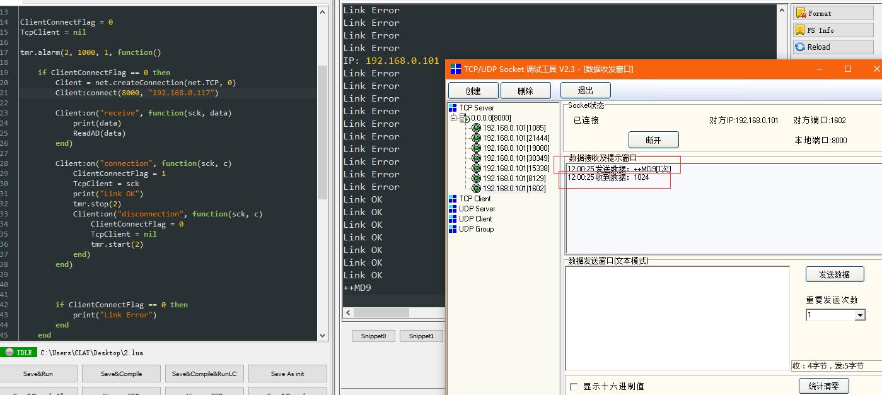Click the 发送数据 send button

pyautogui.click(x=834, y=274)
